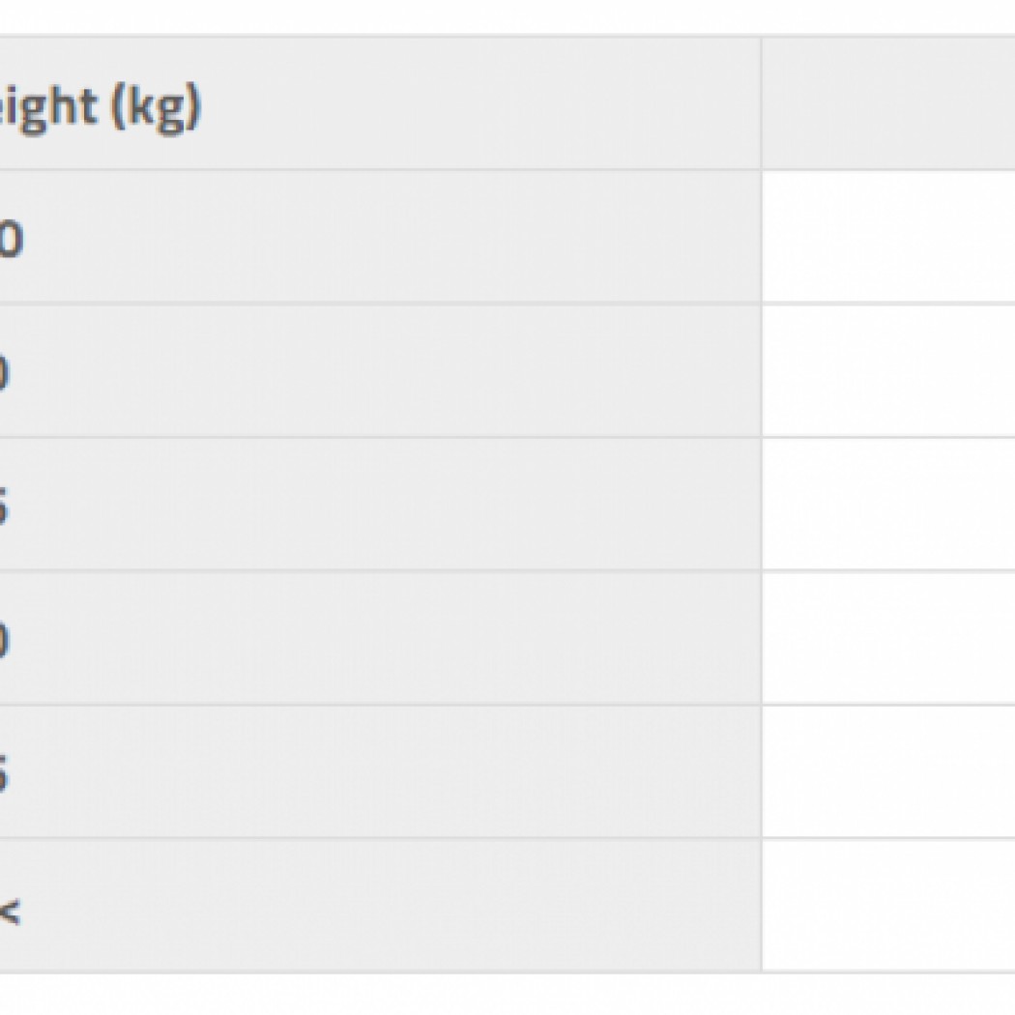Select the second weight row's gray cell
Image resolution: width=1015 pixels, height=1015 pixels.
[377, 370]
